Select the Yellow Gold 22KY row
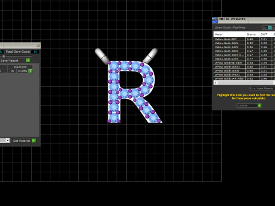The width and height of the screenshot is (275, 206). (244, 59)
